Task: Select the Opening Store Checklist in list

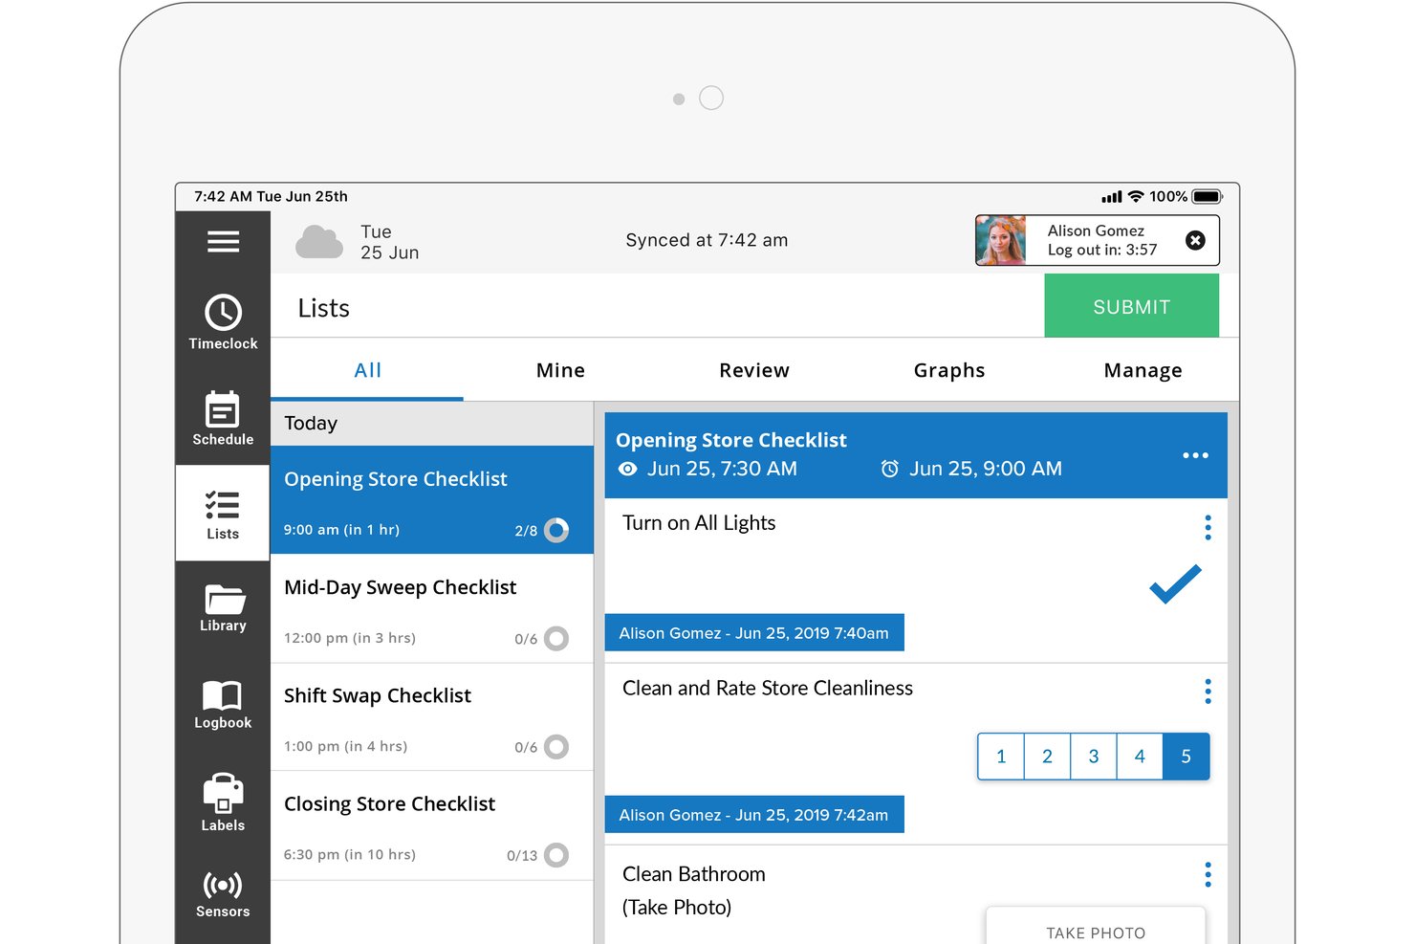Action: 432,500
